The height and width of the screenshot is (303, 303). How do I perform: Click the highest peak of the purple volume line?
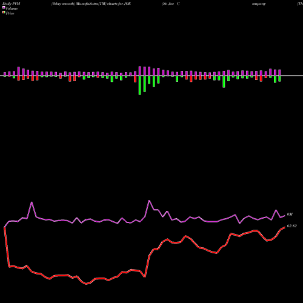point(149,201)
